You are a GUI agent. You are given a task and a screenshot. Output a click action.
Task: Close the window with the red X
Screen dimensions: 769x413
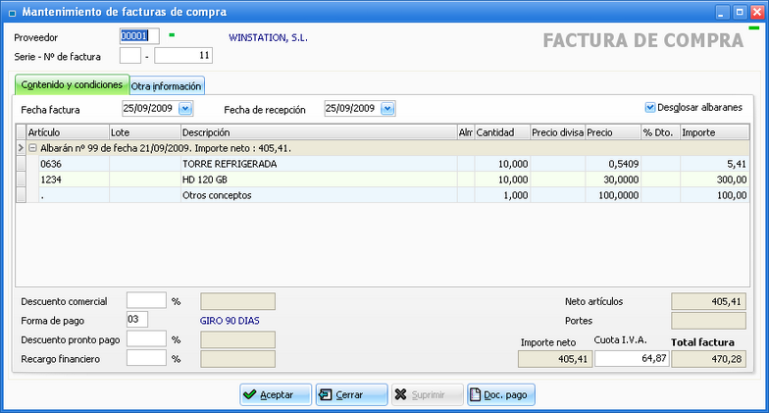[x=755, y=12]
